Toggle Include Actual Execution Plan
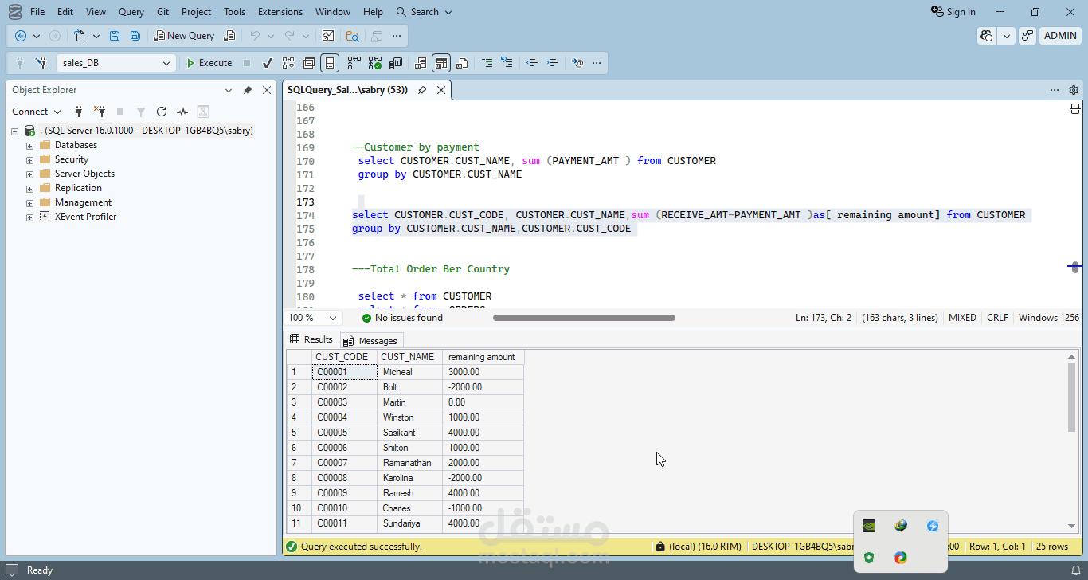Viewport: 1088px width, 580px height. [354, 63]
